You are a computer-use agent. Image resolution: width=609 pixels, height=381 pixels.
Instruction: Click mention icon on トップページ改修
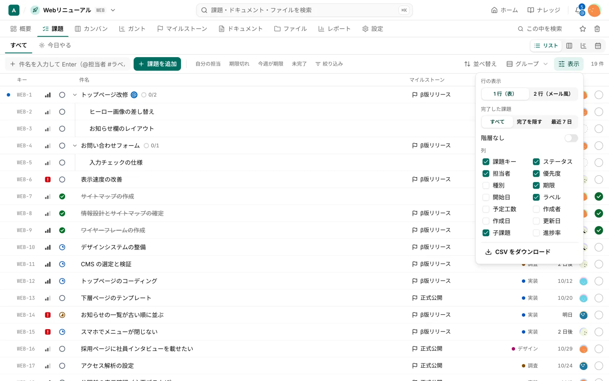pos(134,95)
